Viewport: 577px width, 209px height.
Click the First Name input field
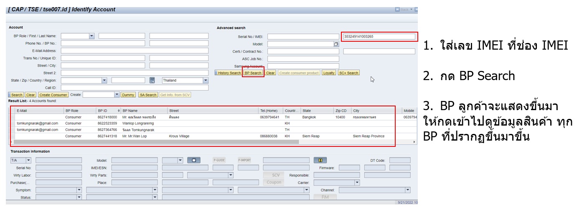pos(122,36)
